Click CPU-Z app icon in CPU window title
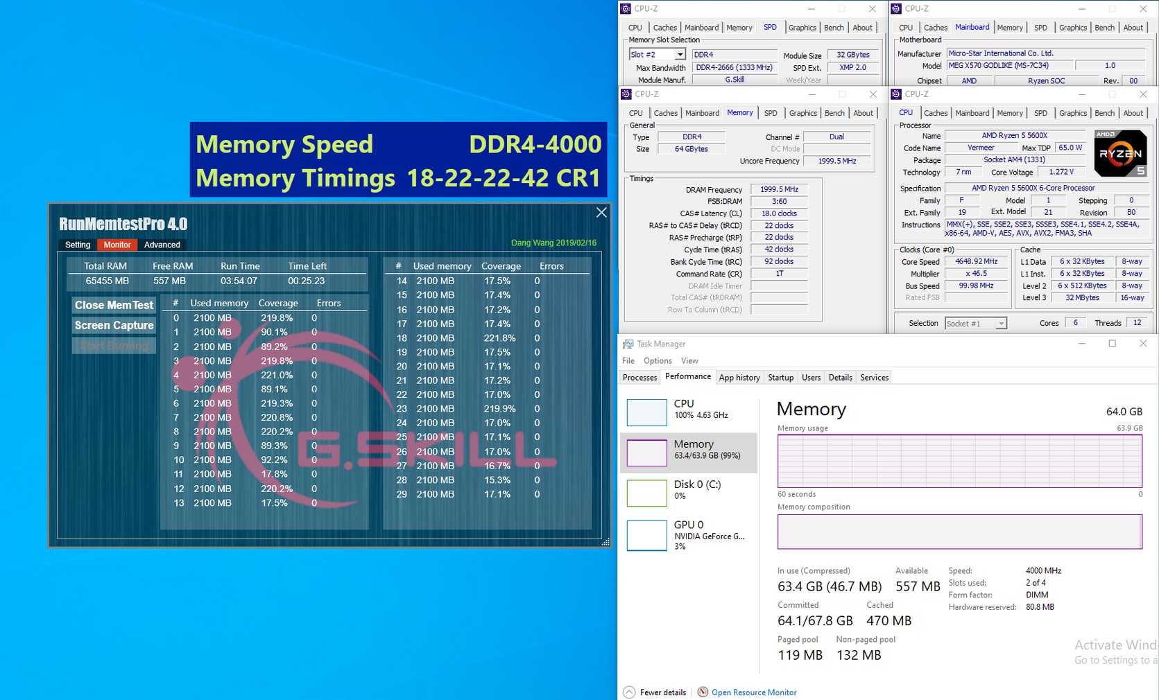 point(896,94)
